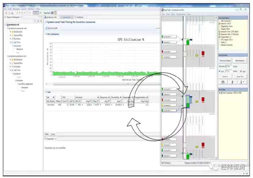Expand the Source code section link

pyautogui.click(x=53, y=28)
